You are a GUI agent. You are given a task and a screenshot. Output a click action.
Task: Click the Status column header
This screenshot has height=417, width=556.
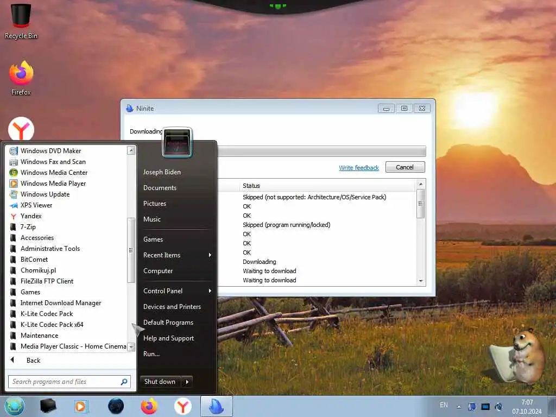327,186
